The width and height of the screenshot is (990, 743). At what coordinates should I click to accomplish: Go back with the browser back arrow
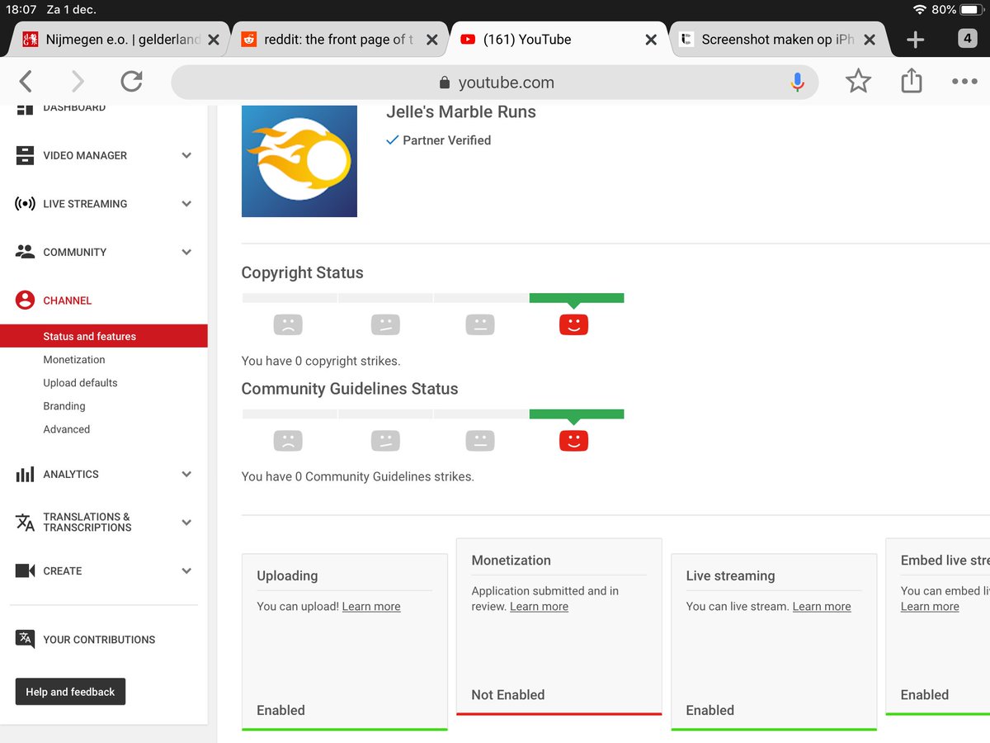pos(26,81)
